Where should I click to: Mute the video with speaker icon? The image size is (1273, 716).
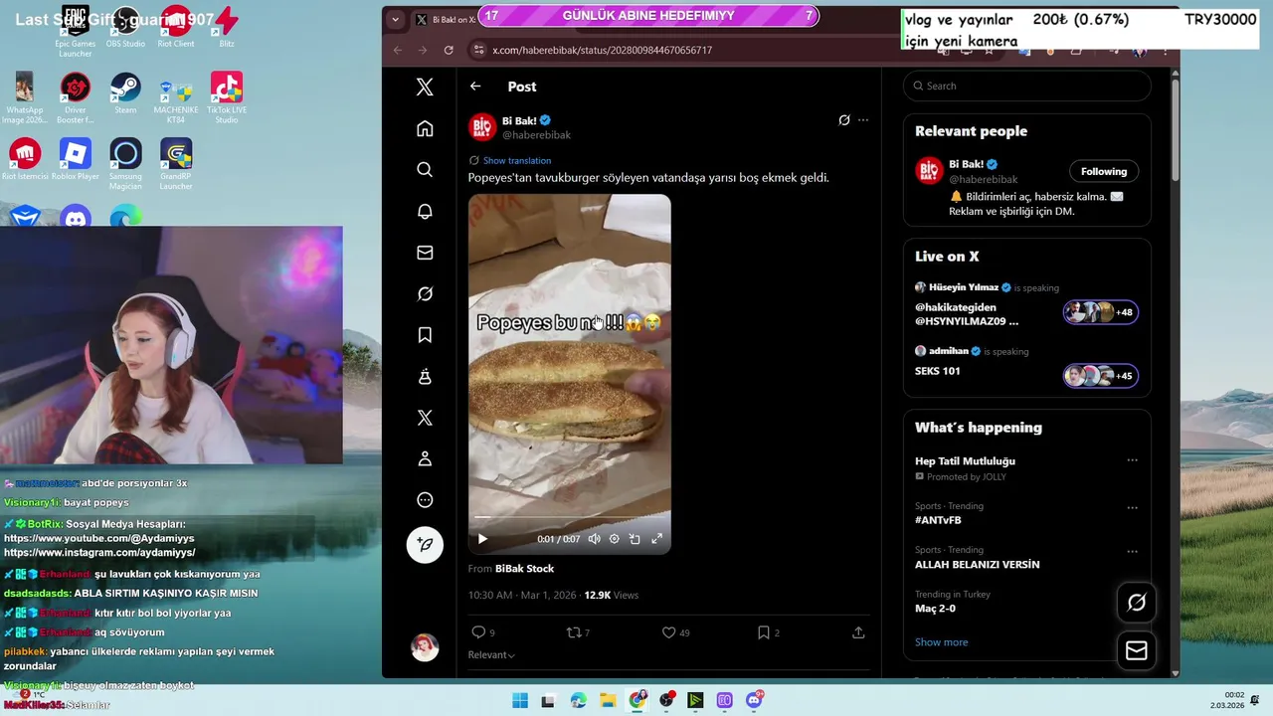pos(594,539)
